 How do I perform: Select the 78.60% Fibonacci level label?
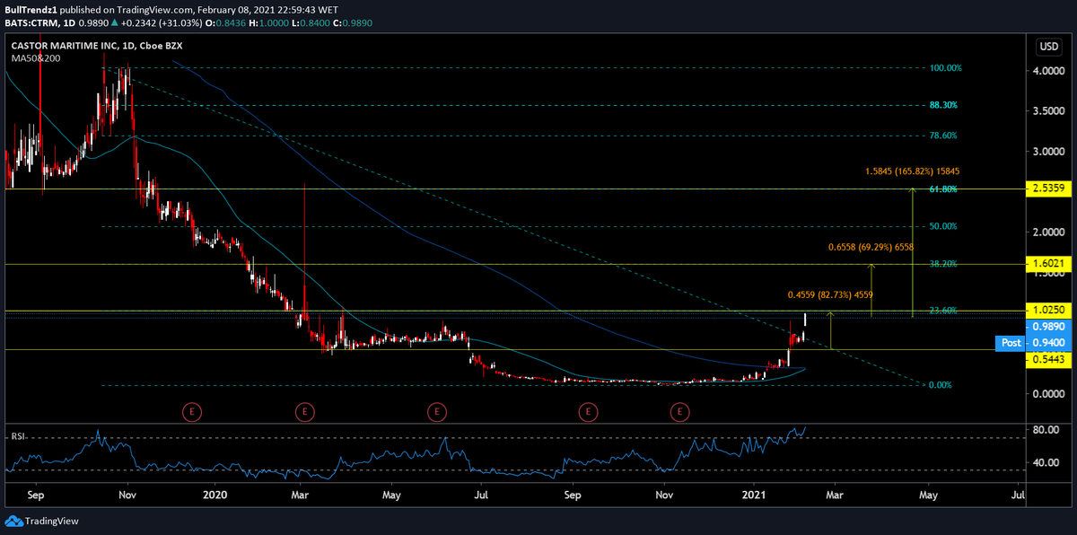point(943,136)
